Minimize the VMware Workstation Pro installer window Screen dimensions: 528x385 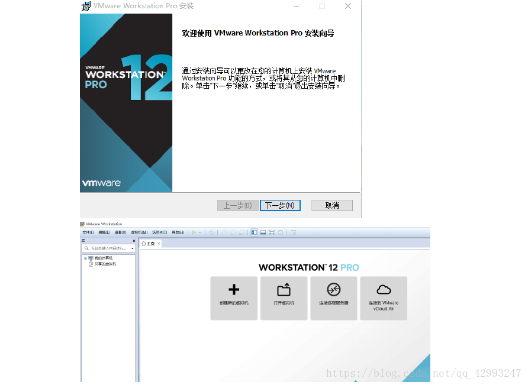click(x=296, y=6)
